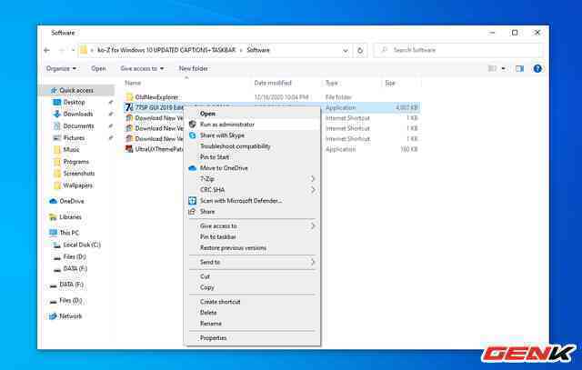Select Wallpapers folder in sidebar
This screenshot has width=582, height=370.
pos(78,185)
